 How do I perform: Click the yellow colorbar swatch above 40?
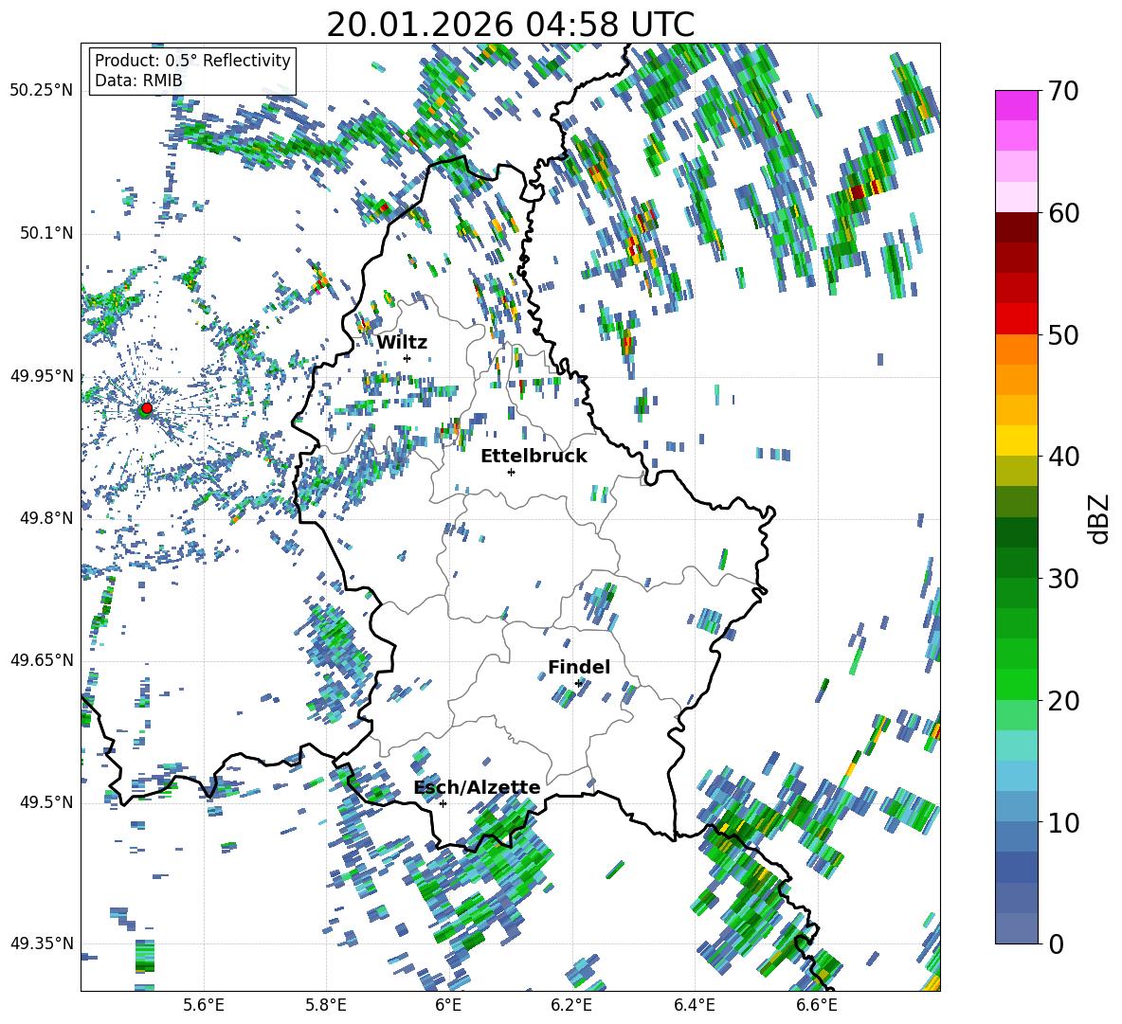[1016, 440]
